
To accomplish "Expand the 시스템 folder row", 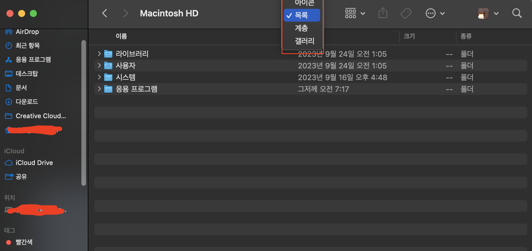I will (x=99, y=77).
